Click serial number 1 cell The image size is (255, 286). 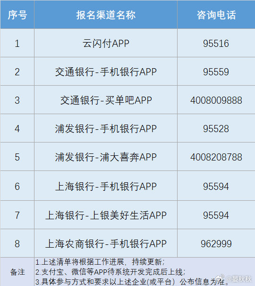(x=17, y=43)
